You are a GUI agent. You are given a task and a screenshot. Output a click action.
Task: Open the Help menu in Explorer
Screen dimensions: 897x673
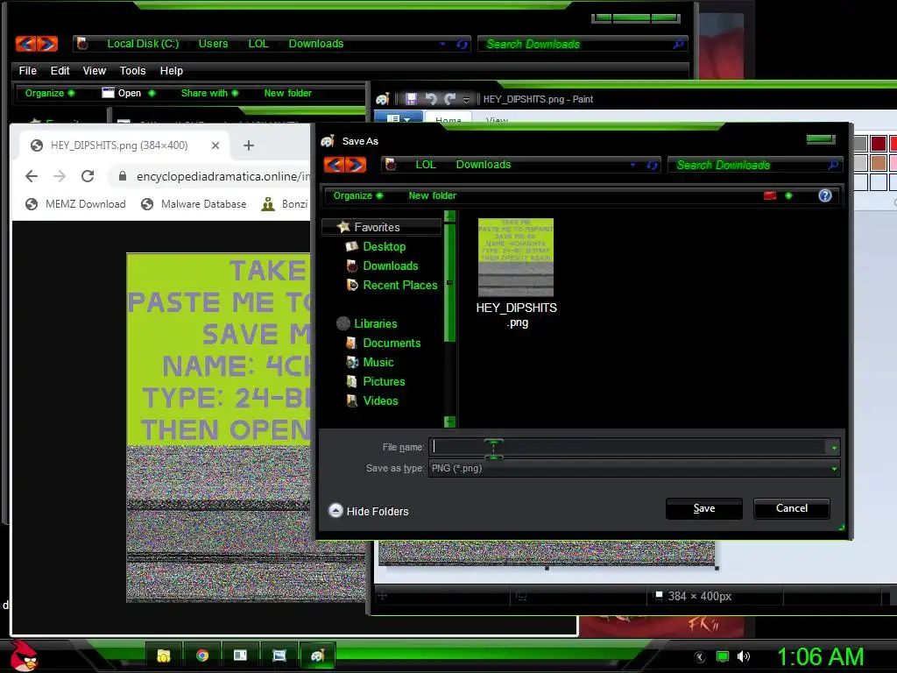171,71
